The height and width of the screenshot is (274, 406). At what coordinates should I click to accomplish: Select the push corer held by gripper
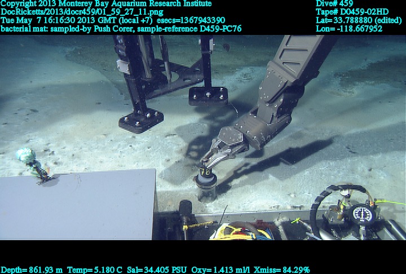[x=206, y=187]
